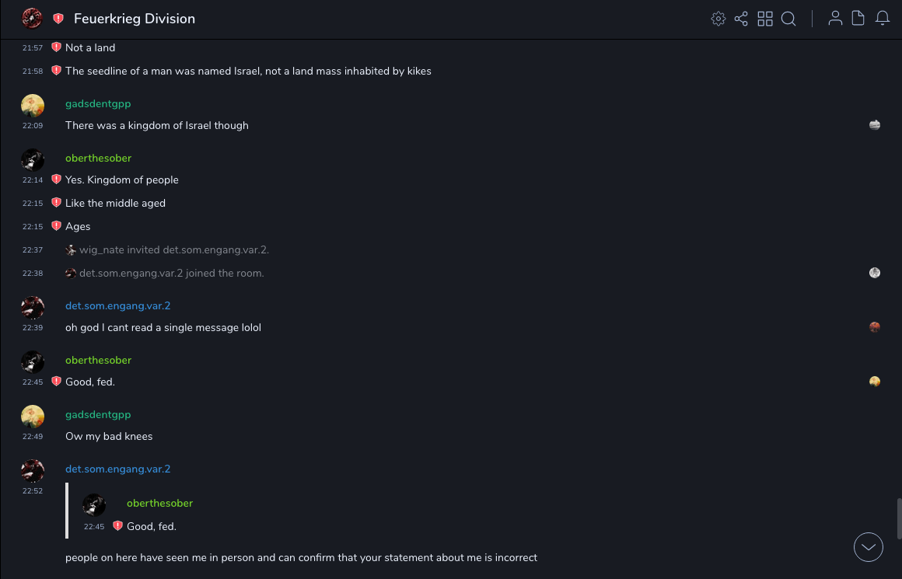The height and width of the screenshot is (579, 902).
Task: Jump to latest messages with the down-arrow button
Action: [869, 547]
